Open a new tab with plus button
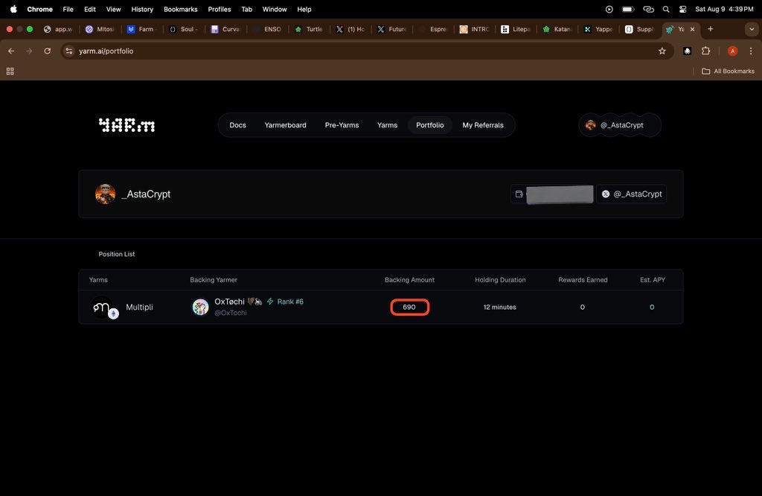 click(x=711, y=29)
